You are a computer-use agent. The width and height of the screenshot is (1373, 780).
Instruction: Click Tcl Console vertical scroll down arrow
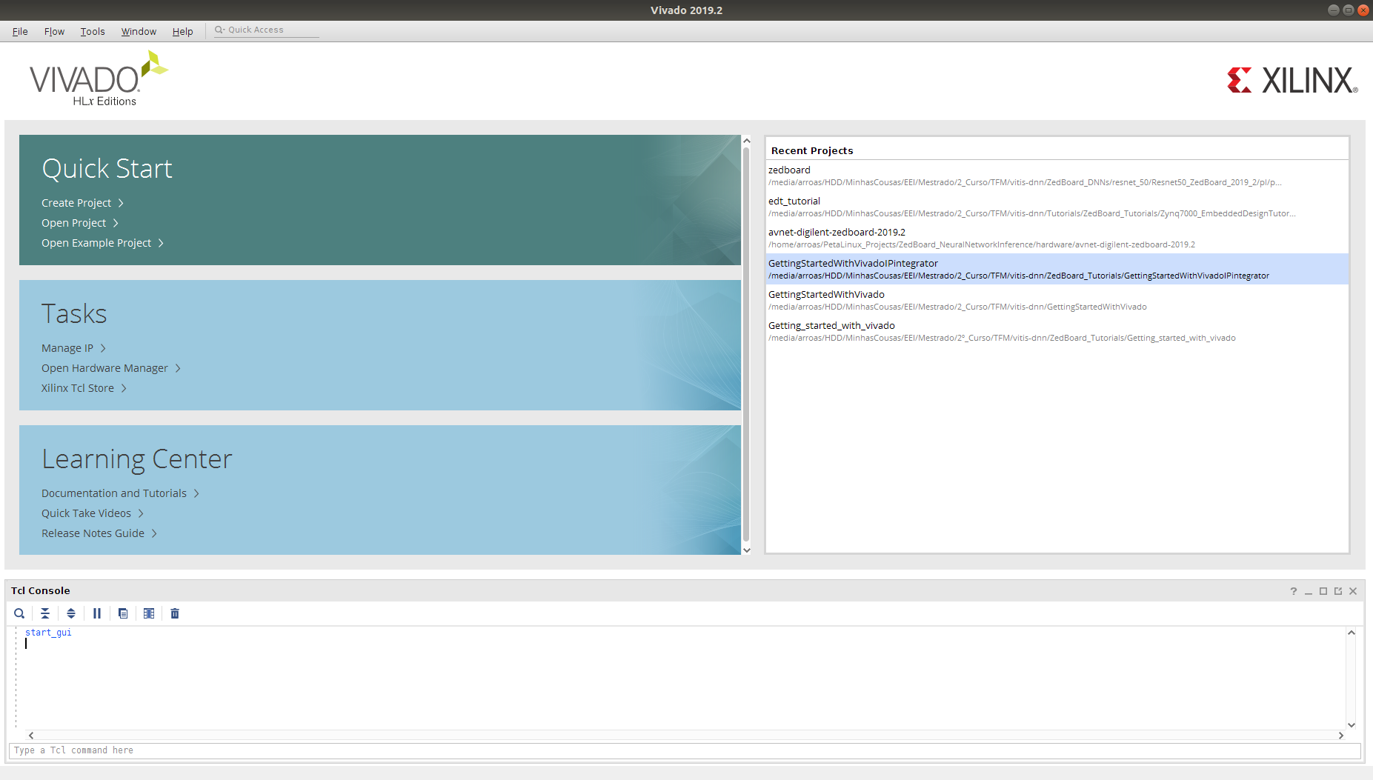pyautogui.click(x=1352, y=725)
